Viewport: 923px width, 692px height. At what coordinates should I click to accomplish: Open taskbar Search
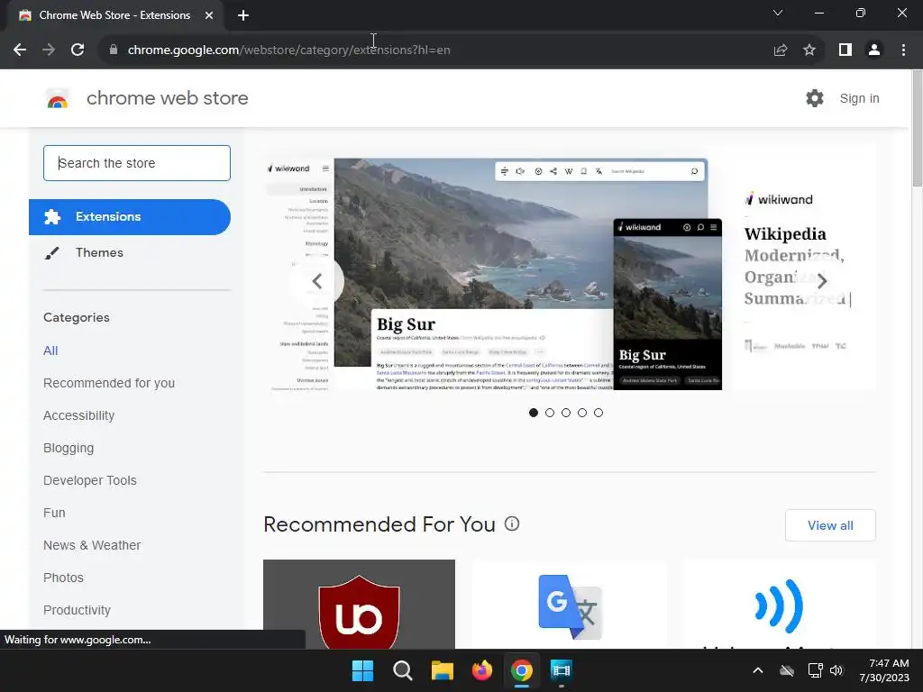(403, 670)
